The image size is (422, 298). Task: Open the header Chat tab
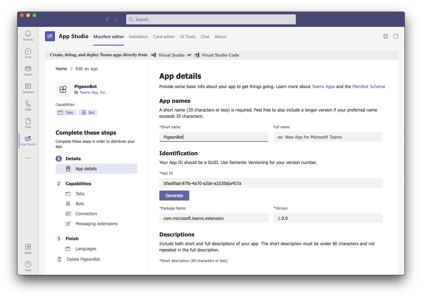(x=205, y=37)
